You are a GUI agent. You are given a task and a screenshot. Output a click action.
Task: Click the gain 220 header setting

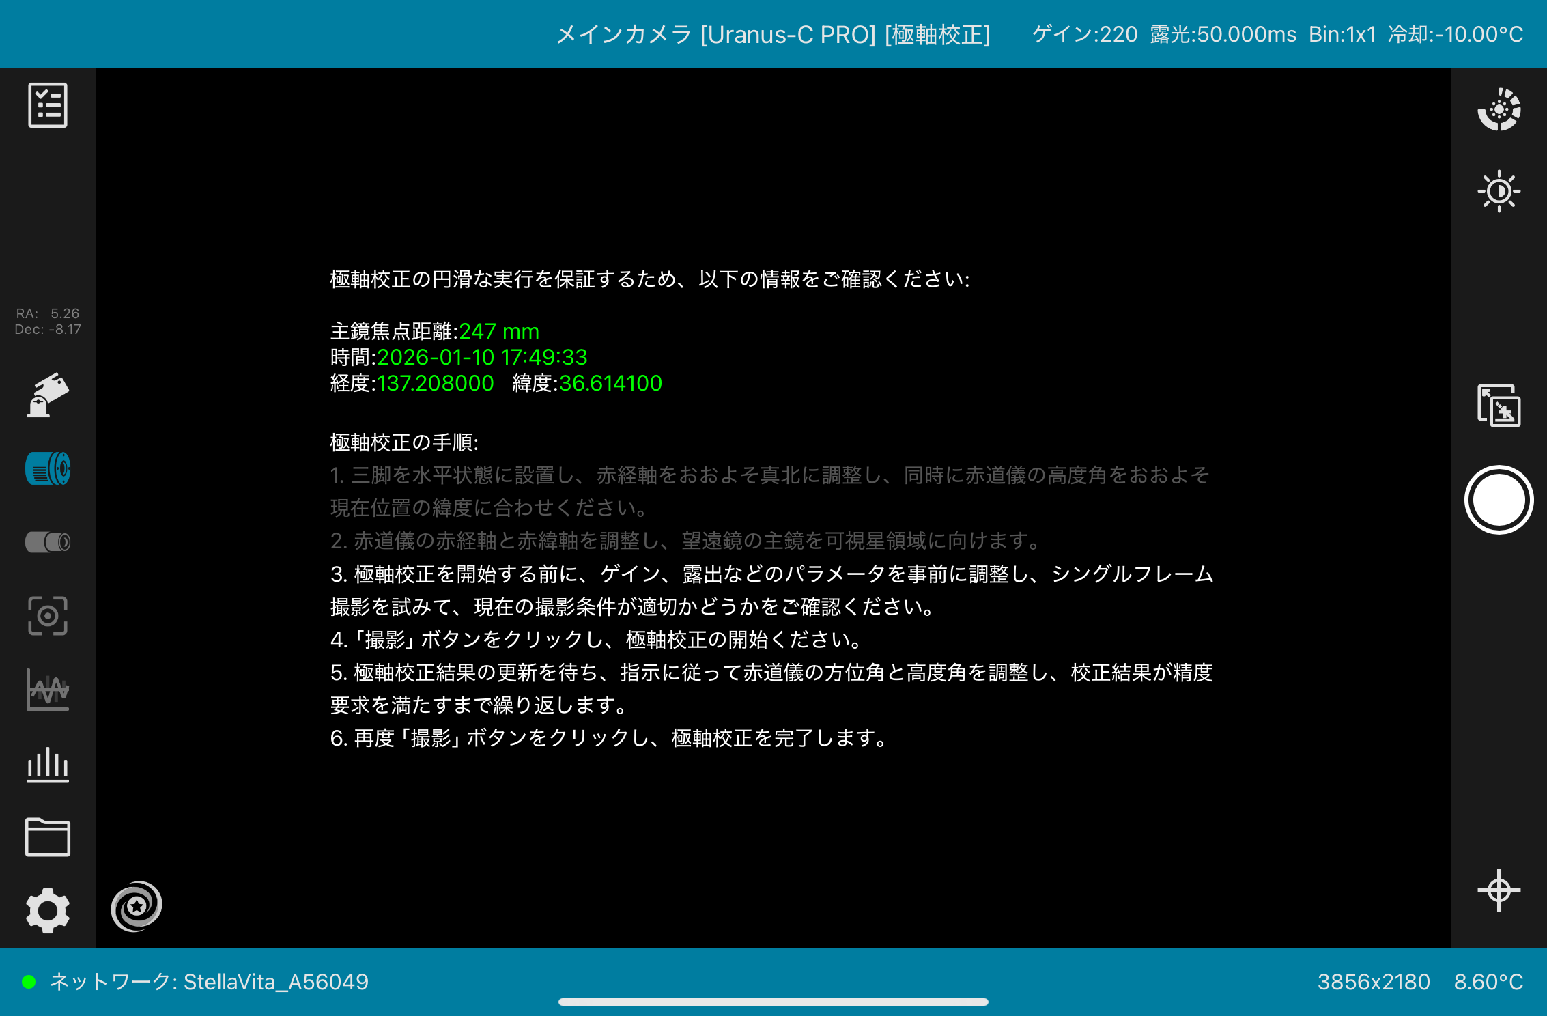pos(1085,34)
